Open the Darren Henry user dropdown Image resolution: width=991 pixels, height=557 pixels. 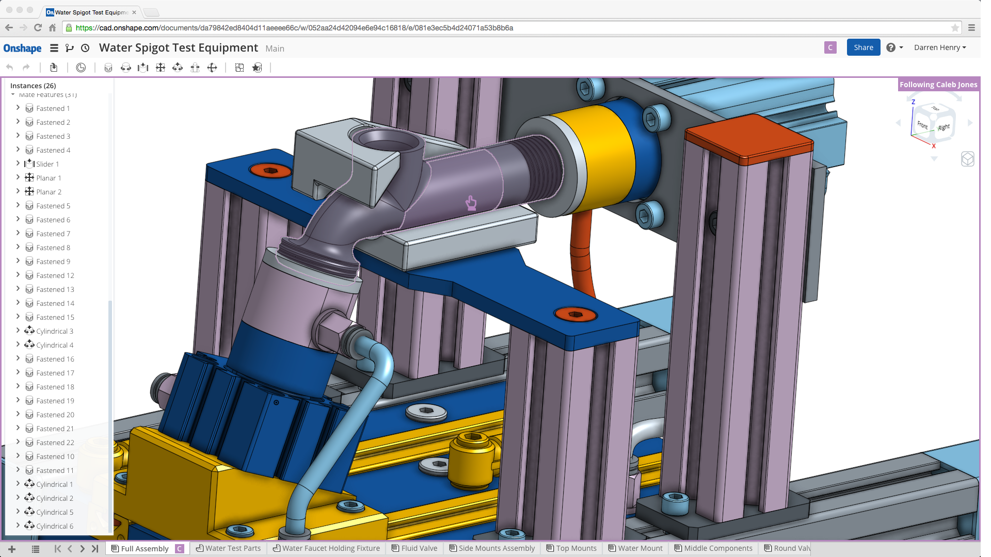939,47
